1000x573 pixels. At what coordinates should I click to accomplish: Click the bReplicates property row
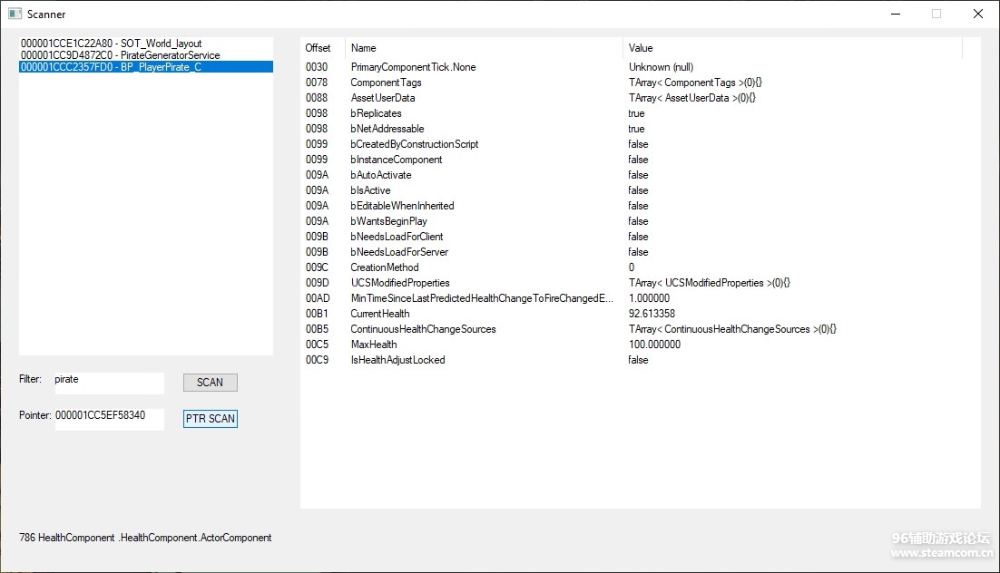point(376,113)
